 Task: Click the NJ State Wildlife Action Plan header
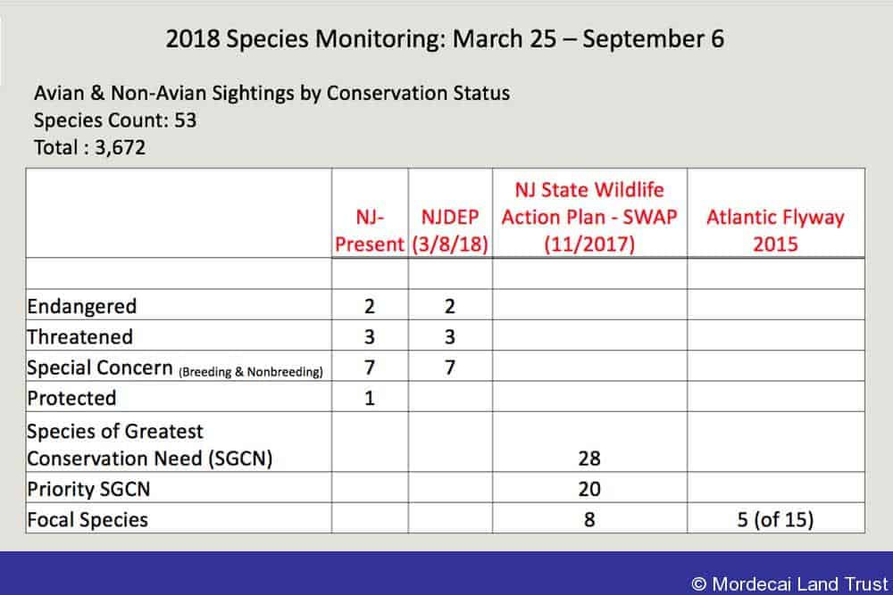click(x=589, y=217)
